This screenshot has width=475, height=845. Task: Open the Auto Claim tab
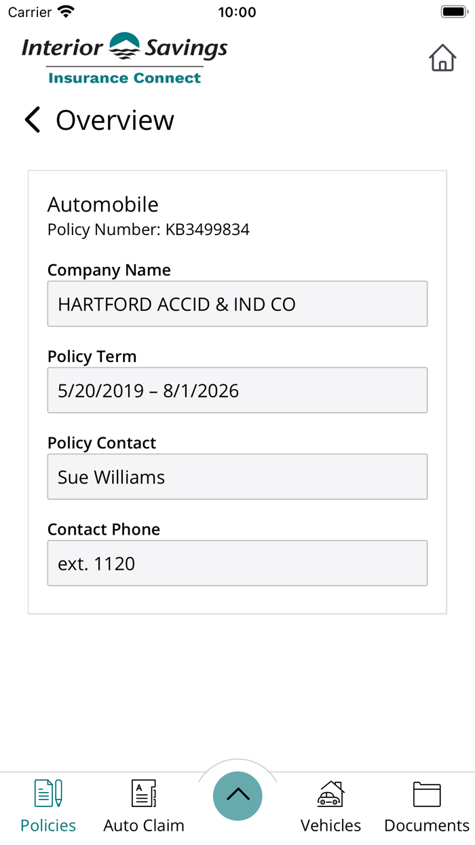click(143, 805)
